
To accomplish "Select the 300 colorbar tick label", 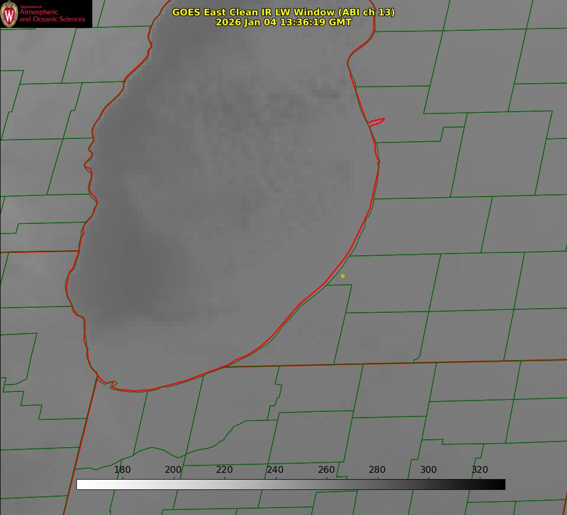I will 429,470.
